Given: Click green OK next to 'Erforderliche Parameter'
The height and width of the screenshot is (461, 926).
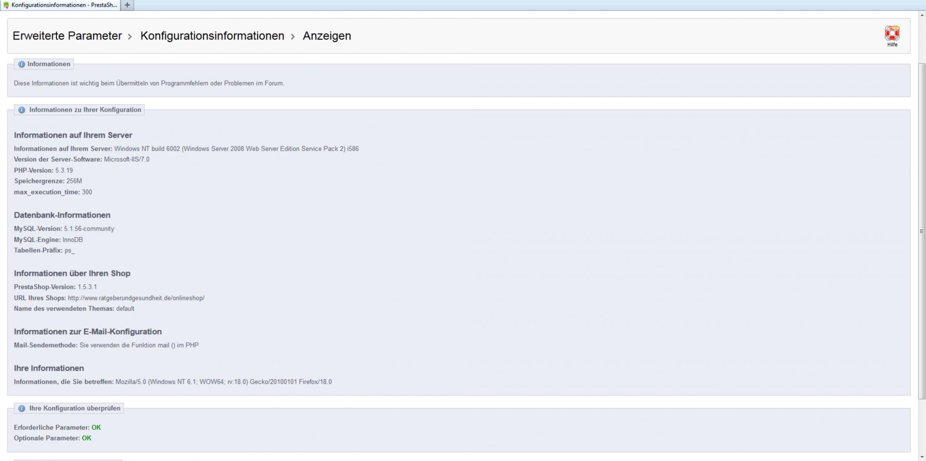Looking at the screenshot, I should click(x=96, y=427).
